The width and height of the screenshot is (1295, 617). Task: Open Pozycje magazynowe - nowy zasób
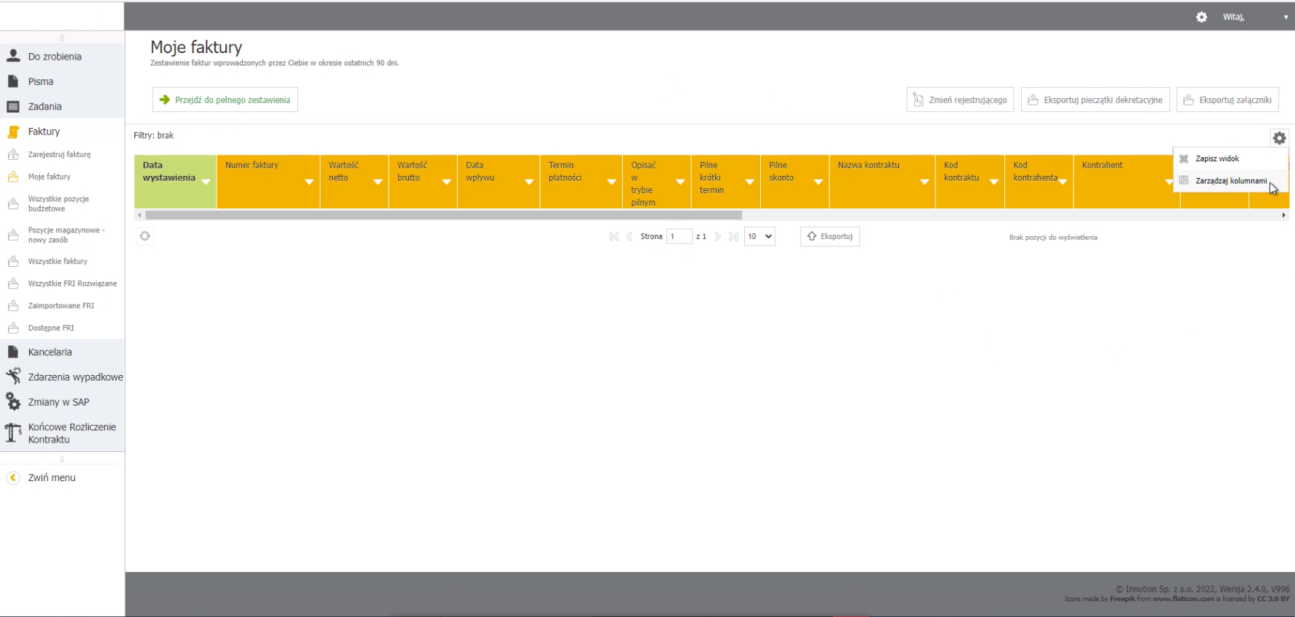(x=66, y=235)
